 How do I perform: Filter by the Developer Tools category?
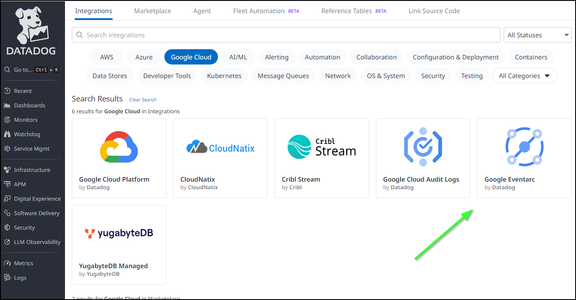pos(167,76)
